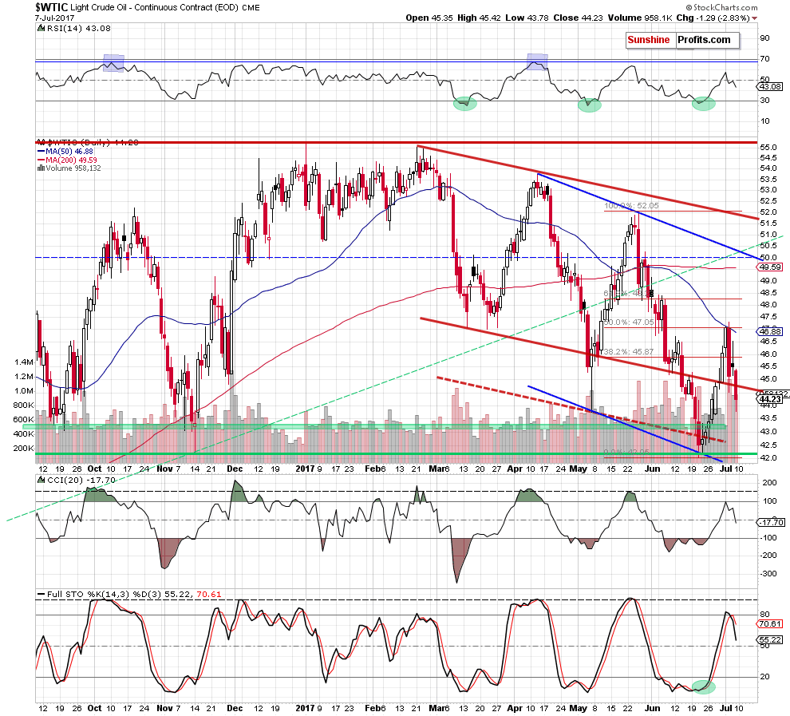Click the bar icon beside the Volume 958,132 legend
The width and height of the screenshot is (790, 716).
point(41,168)
